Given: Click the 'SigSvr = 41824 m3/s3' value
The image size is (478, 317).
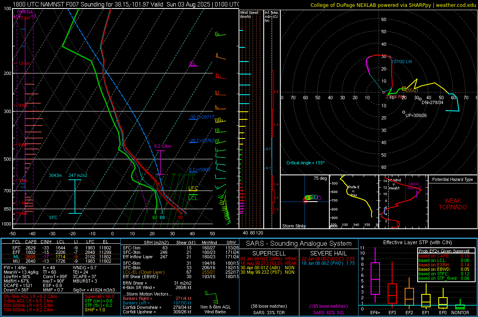Looking at the screenshot, I should point(94,290).
